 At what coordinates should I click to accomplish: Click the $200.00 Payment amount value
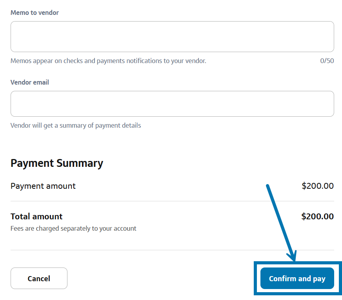click(318, 186)
